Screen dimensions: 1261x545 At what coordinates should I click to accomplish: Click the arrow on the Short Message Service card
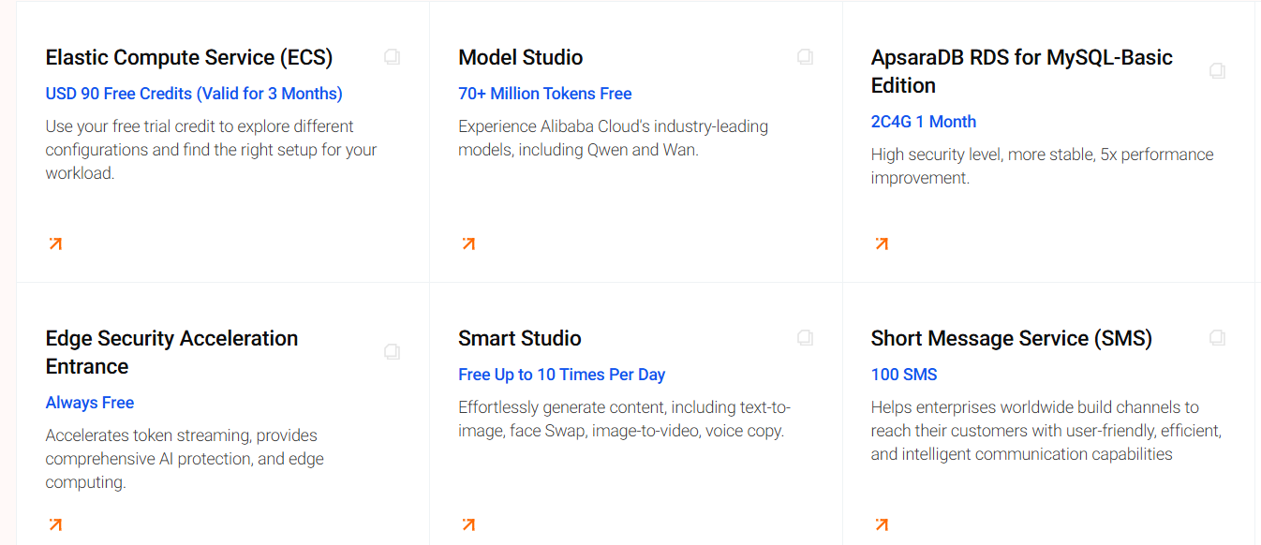click(882, 524)
